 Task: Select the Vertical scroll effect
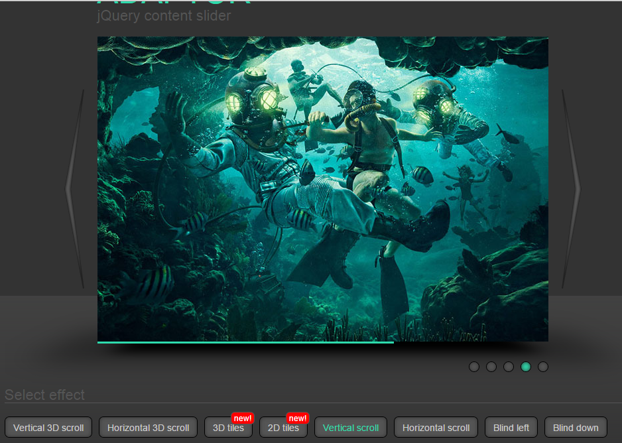click(x=351, y=428)
